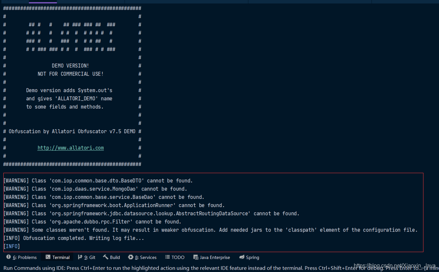Viewport: 439px width, 272px height.
Task: Click the Build hammer icon
Action: [x=106, y=257]
